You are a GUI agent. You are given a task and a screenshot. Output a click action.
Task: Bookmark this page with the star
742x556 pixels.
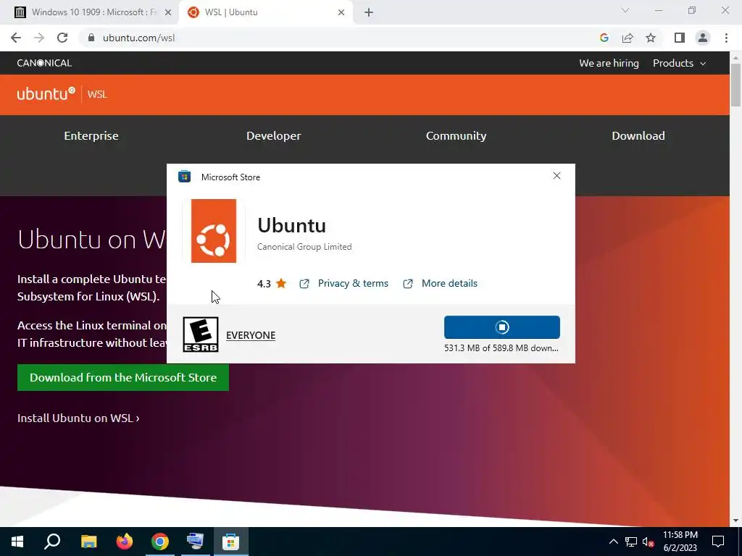tap(651, 38)
